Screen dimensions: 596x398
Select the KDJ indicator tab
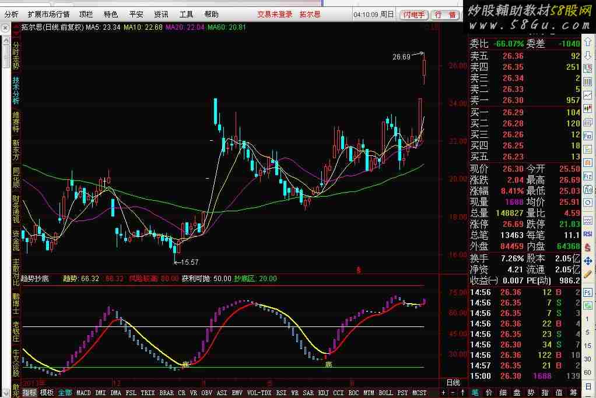click(x=322, y=393)
